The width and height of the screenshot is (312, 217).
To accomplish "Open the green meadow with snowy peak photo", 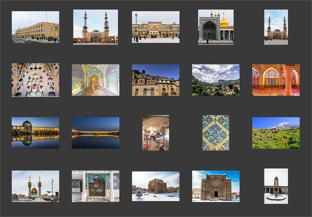I will point(276,133).
